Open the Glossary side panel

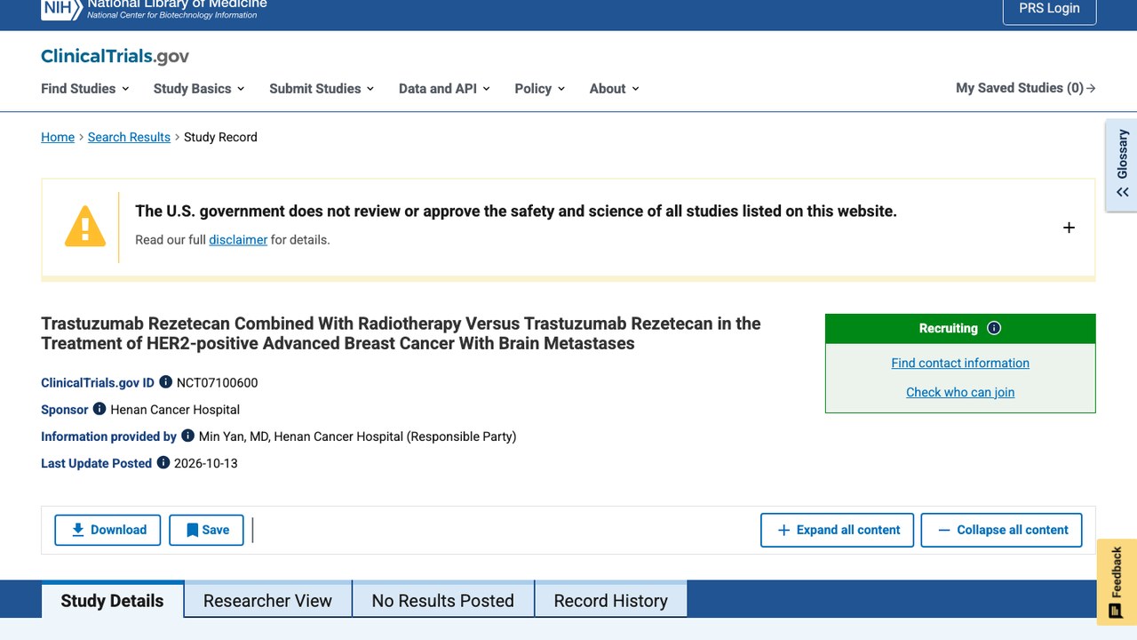(x=1121, y=165)
